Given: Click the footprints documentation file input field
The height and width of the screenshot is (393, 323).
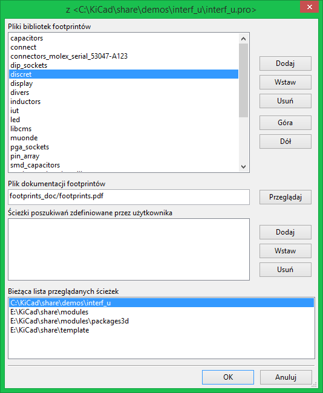Looking at the screenshot, I should (x=129, y=197).
